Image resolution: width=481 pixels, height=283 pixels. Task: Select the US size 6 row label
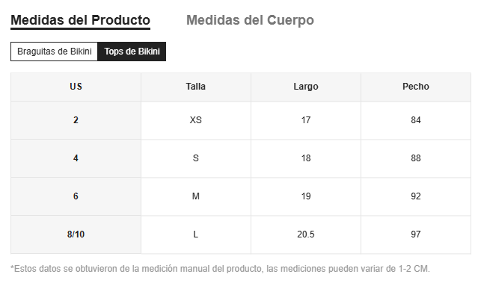tap(76, 196)
